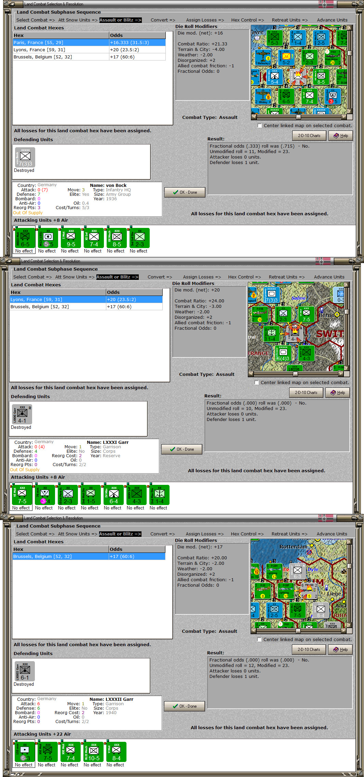
Task: Click XVIII Mtn 5-4 unit on Paris map
Action: click(274, 77)
